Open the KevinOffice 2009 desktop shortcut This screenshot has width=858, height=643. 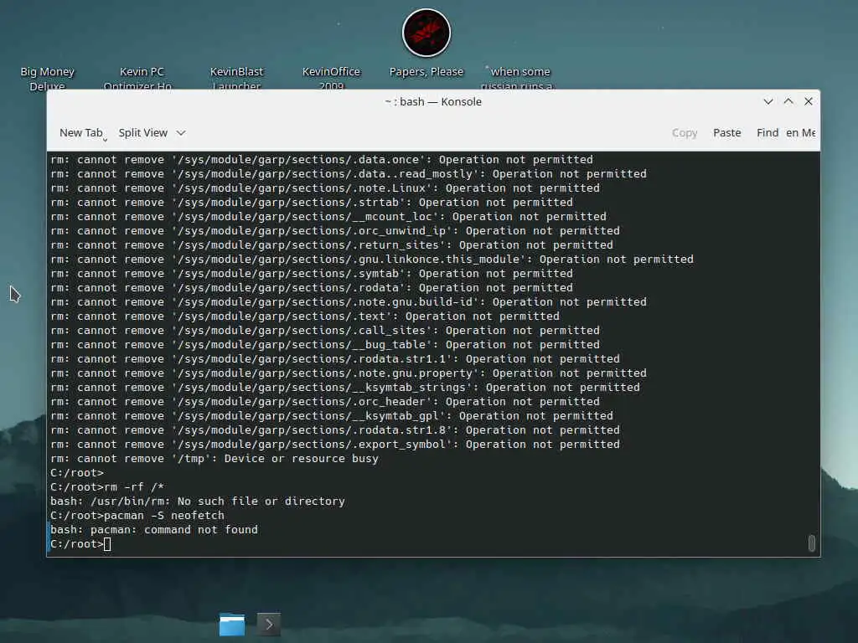tap(331, 78)
